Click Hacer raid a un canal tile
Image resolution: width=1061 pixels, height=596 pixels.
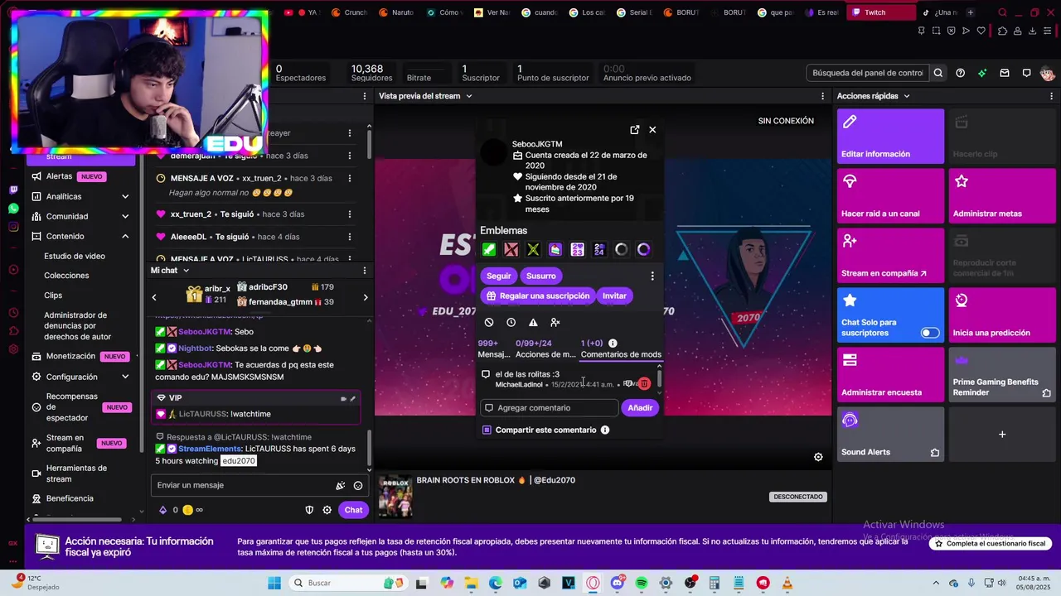point(890,196)
